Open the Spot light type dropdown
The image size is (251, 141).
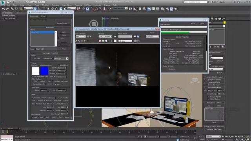tap(217, 58)
